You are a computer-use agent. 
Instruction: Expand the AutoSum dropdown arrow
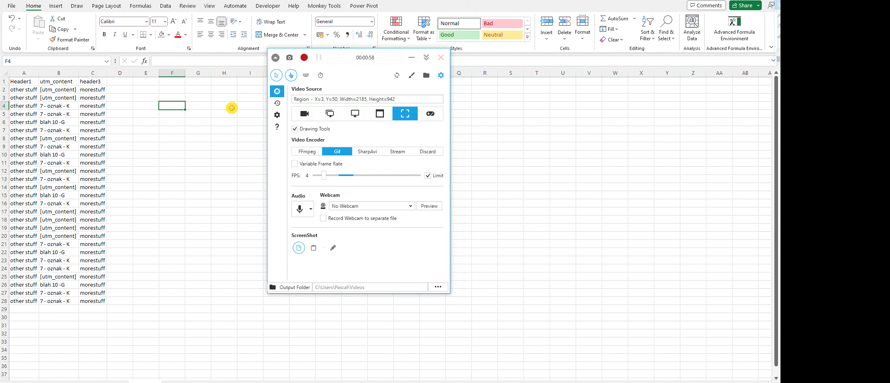pos(634,18)
